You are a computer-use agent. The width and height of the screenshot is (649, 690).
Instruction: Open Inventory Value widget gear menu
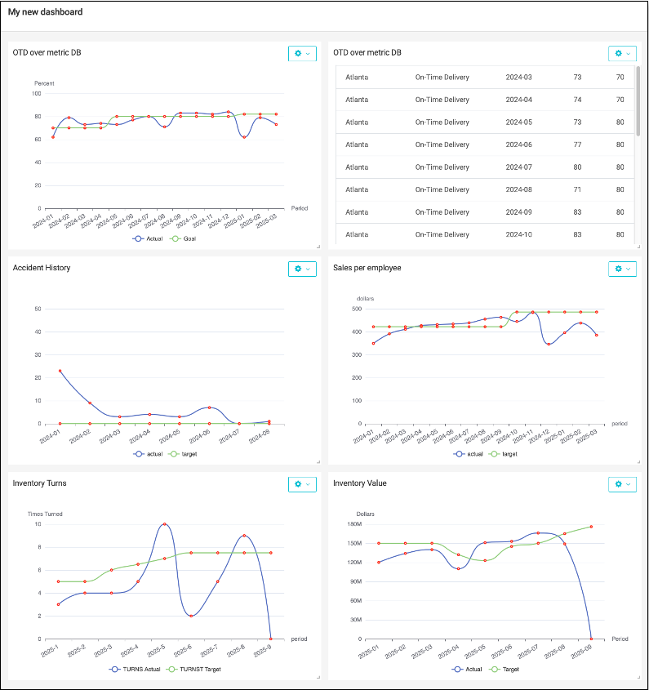[x=622, y=484]
